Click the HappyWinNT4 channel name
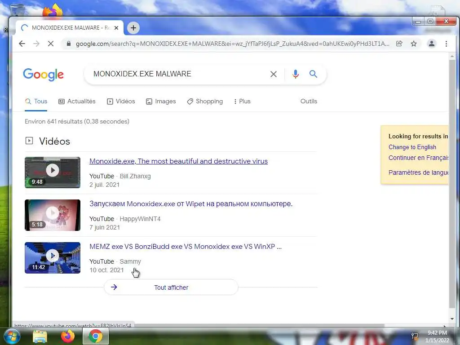Image resolution: width=460 pixels, height=345 pixels. (140, 219)
